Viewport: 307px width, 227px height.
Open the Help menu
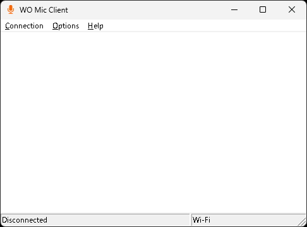[x=95, y=26]
